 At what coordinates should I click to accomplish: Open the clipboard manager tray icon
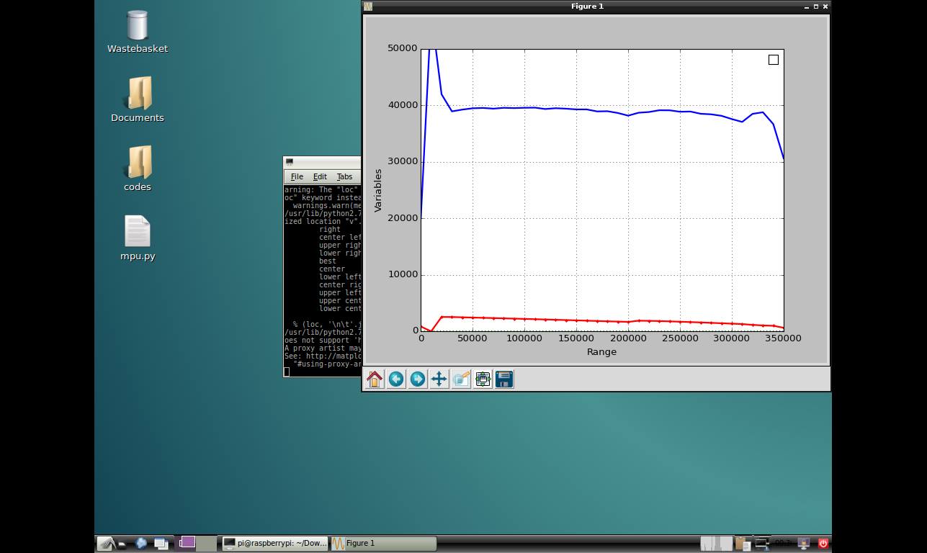click(x=743, y=544)
